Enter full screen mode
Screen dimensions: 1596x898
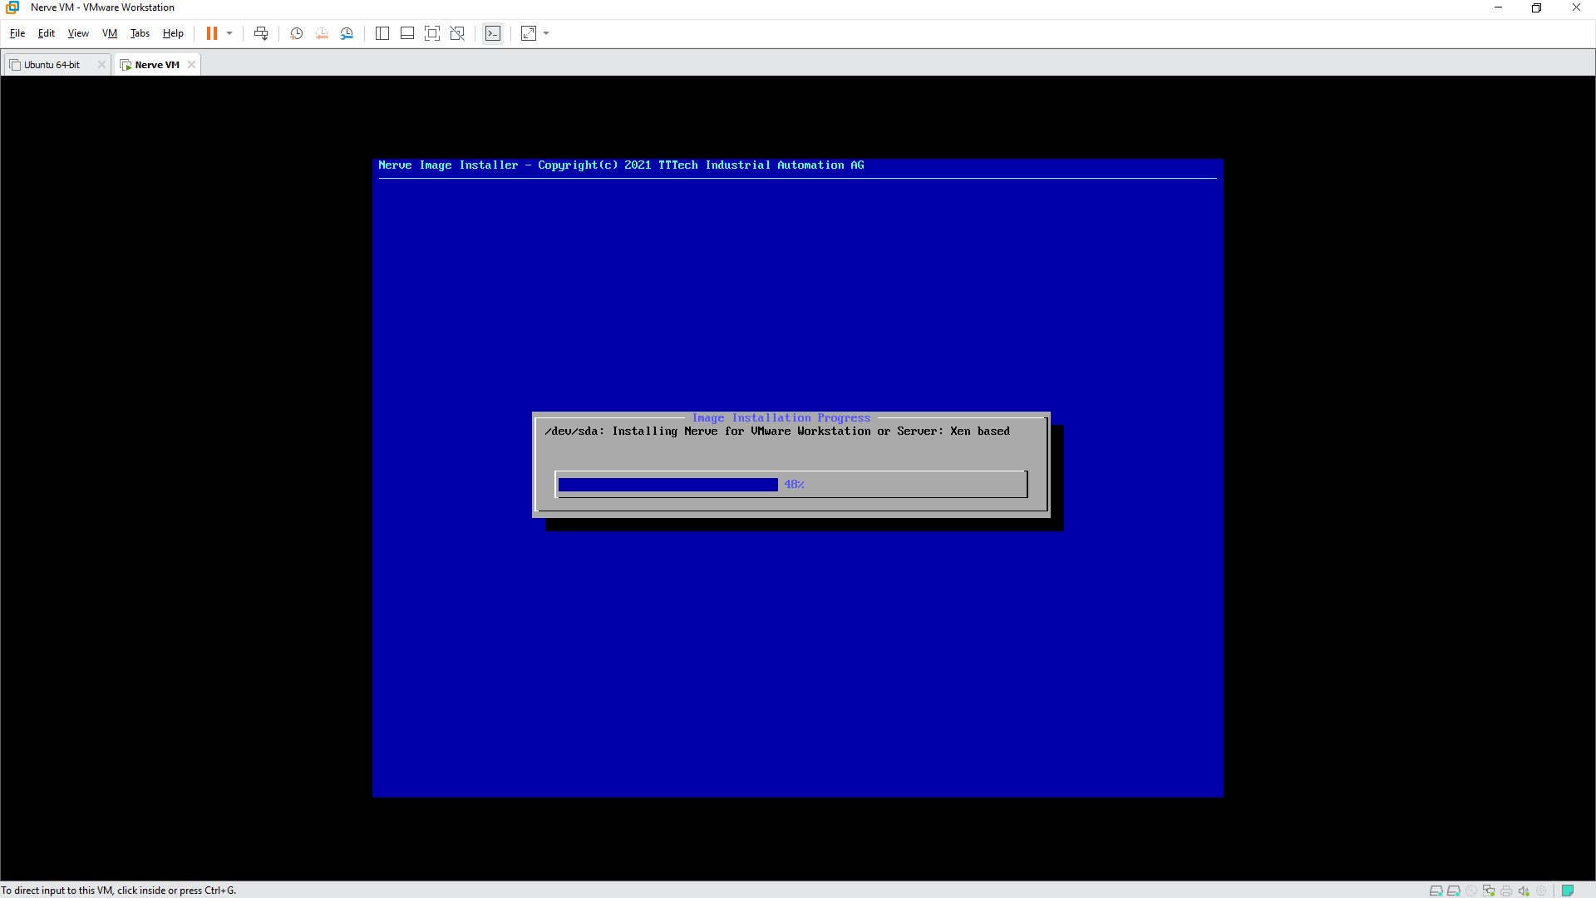point(432,33)
